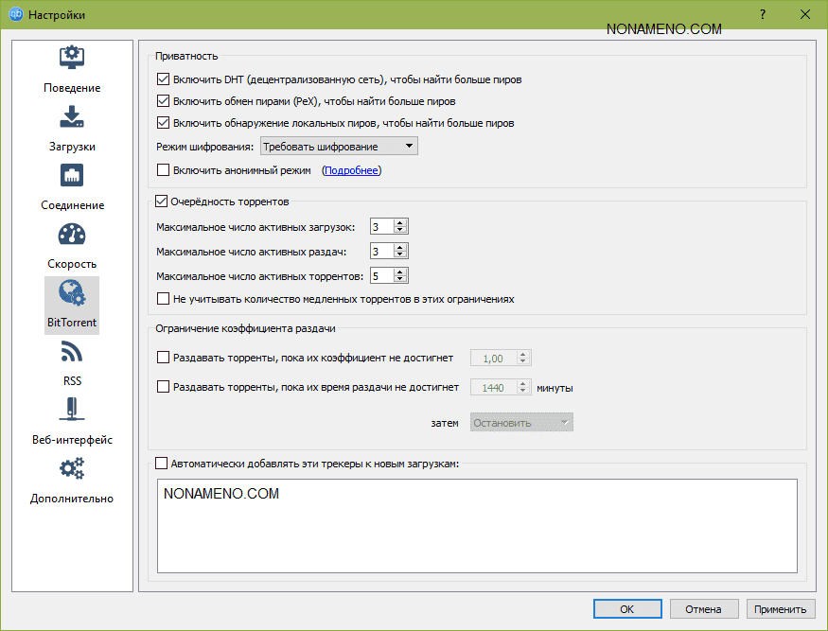Select the Веб-интерфейс icon
Screen dimensions: 828x631
coord(72,411)
